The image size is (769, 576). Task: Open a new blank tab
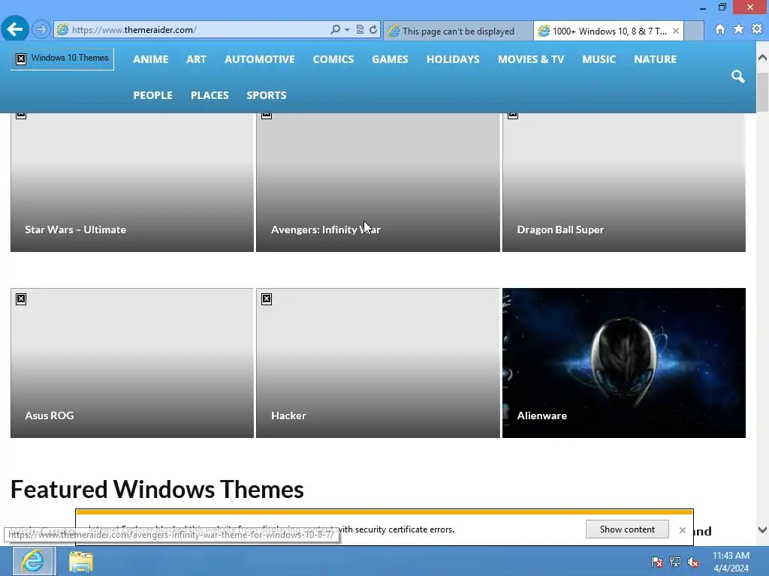pos(694,31)
